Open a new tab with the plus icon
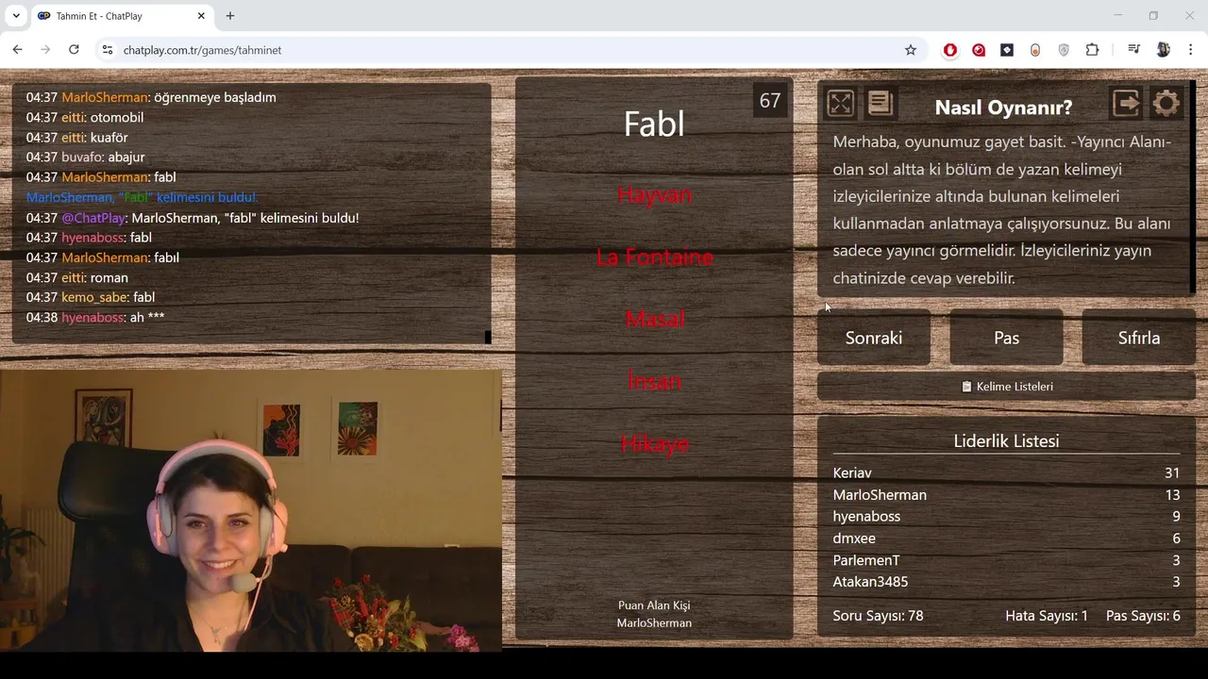The image size is (1208, 679). 230,16
